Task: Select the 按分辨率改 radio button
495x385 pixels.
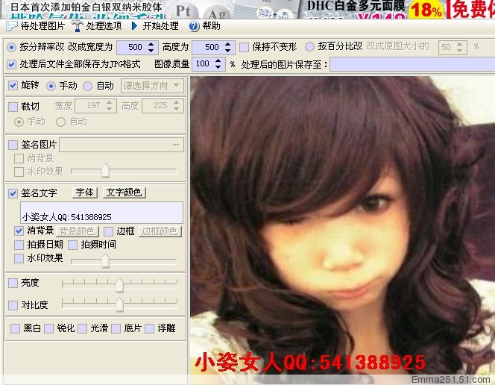Action: (x=12, y=47)
